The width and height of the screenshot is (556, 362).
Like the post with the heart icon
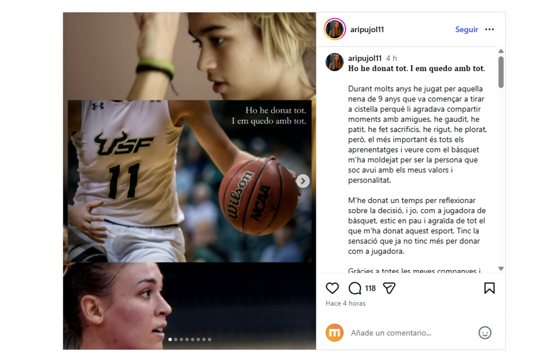(x=332, y=288)
